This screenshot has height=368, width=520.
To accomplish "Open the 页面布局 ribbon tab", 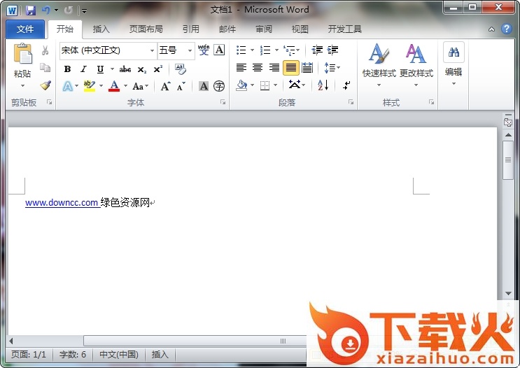I will tap(146, 29).
